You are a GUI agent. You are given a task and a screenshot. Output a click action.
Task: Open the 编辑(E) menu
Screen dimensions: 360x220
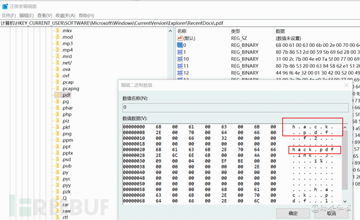(x=27, y=16)
